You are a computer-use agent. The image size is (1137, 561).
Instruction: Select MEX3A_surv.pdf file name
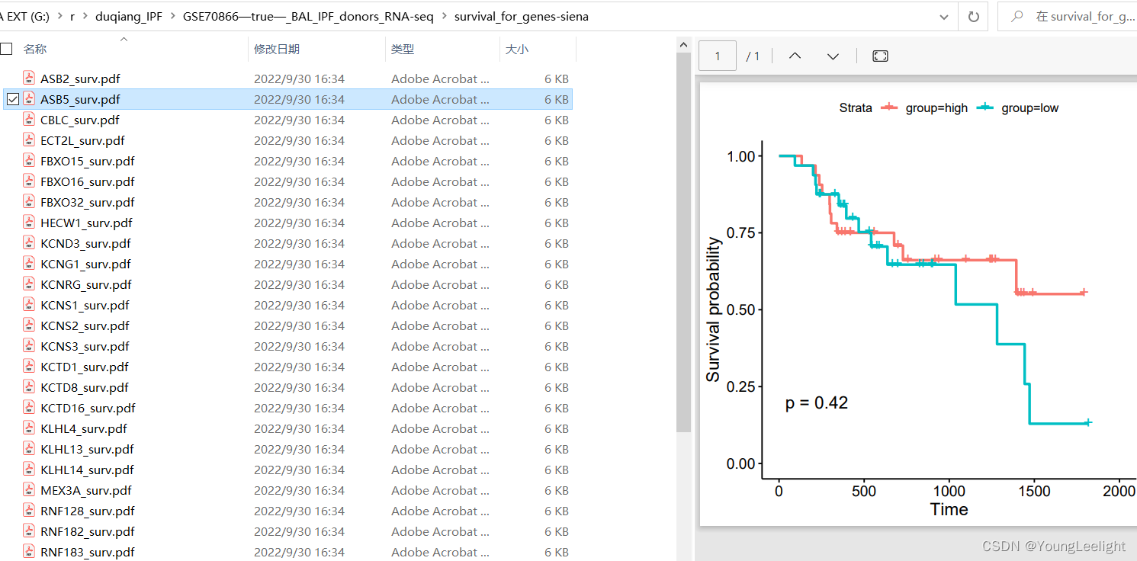click(x=86, y=490)
